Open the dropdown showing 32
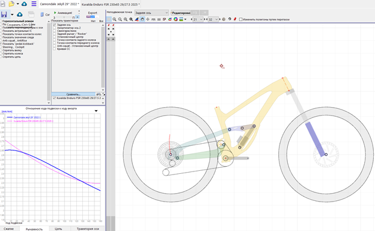The width and height of the screenshot is (375, 231). [x=213, y=19]
